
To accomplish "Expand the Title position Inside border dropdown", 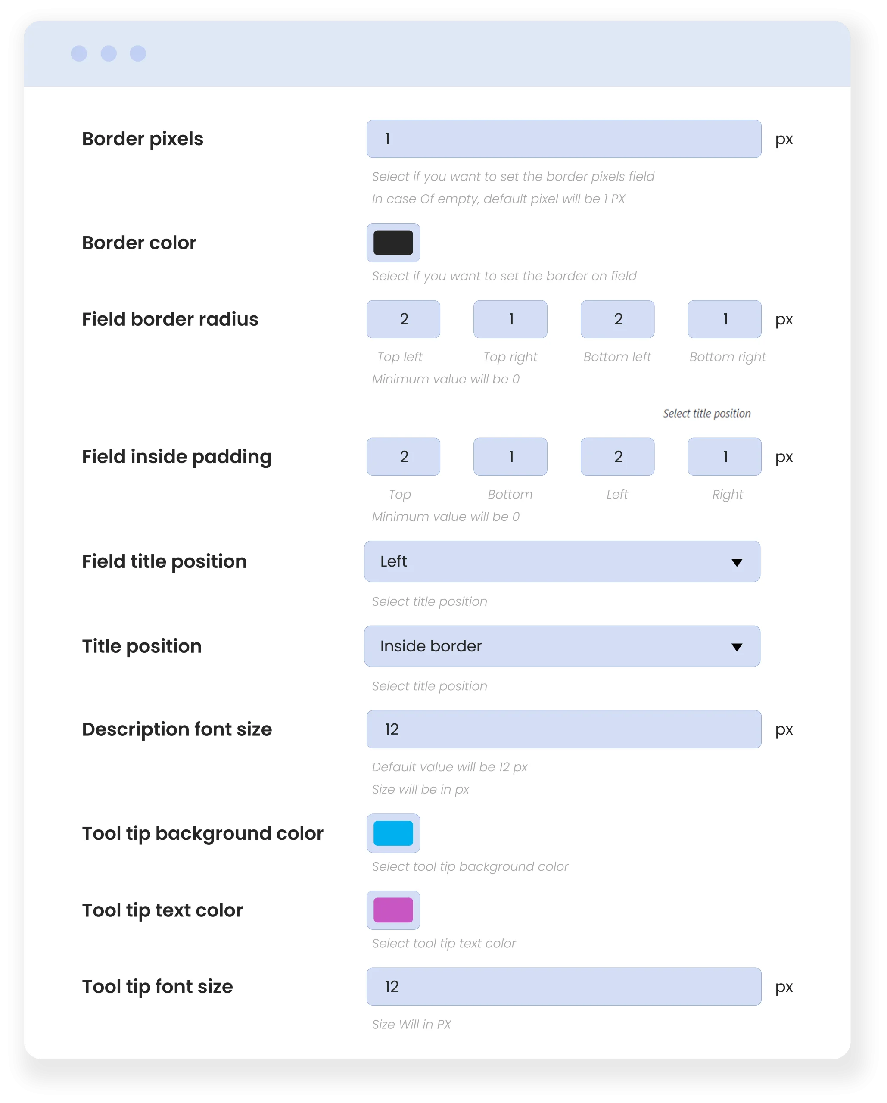I will click(562, 645).
